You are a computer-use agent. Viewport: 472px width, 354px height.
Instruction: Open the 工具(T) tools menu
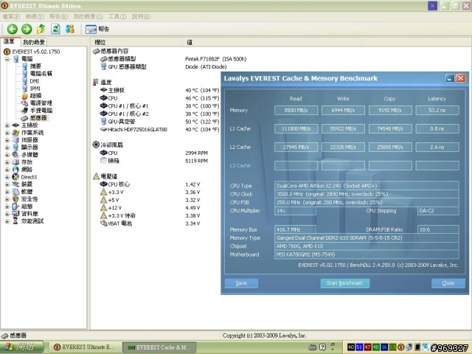click(117, 16)
